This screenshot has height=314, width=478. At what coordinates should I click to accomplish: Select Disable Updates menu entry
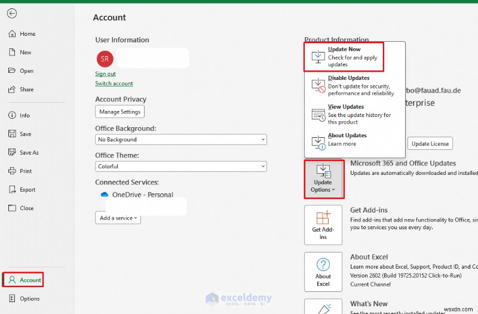354,85
